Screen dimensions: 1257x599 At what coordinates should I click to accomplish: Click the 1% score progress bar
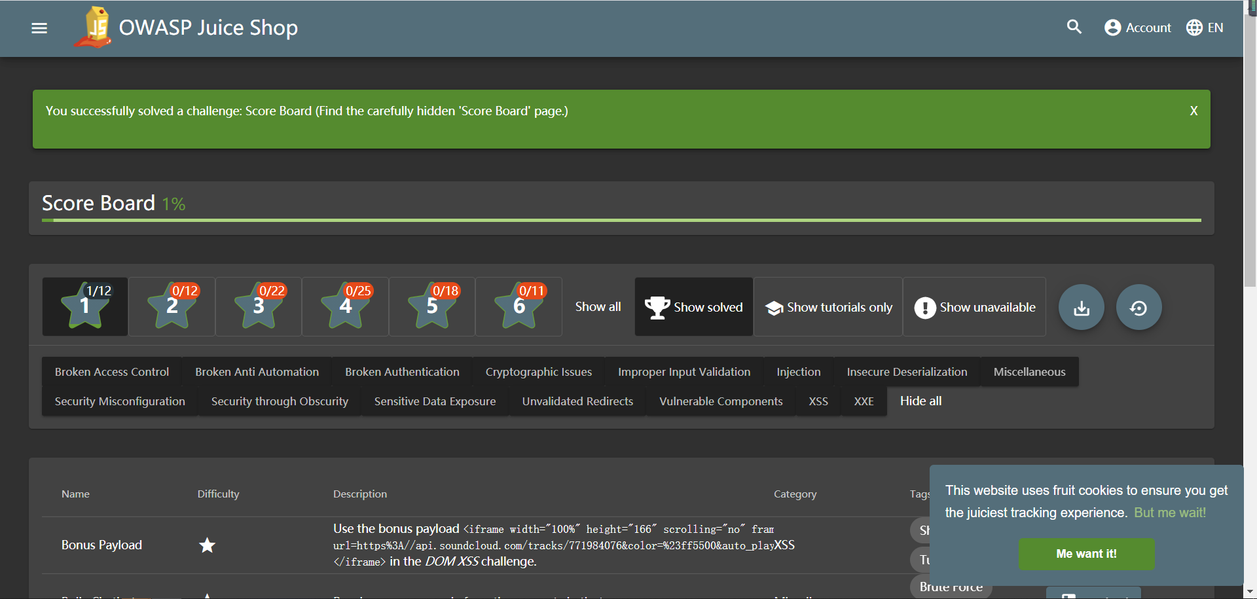(x=622, y=221)
